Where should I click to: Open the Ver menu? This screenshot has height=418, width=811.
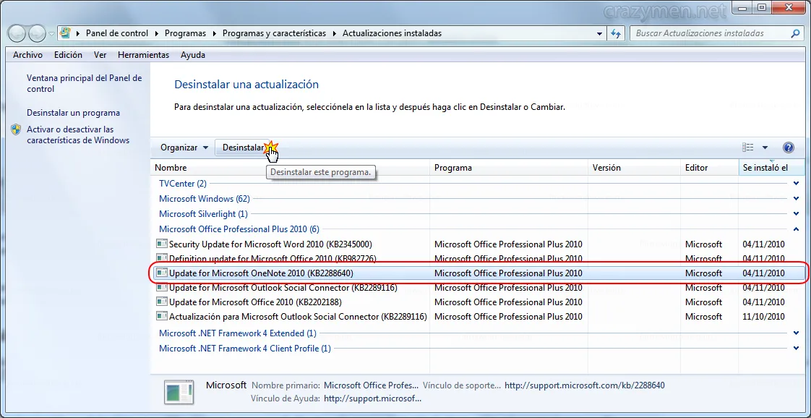(x=100, y=55)
